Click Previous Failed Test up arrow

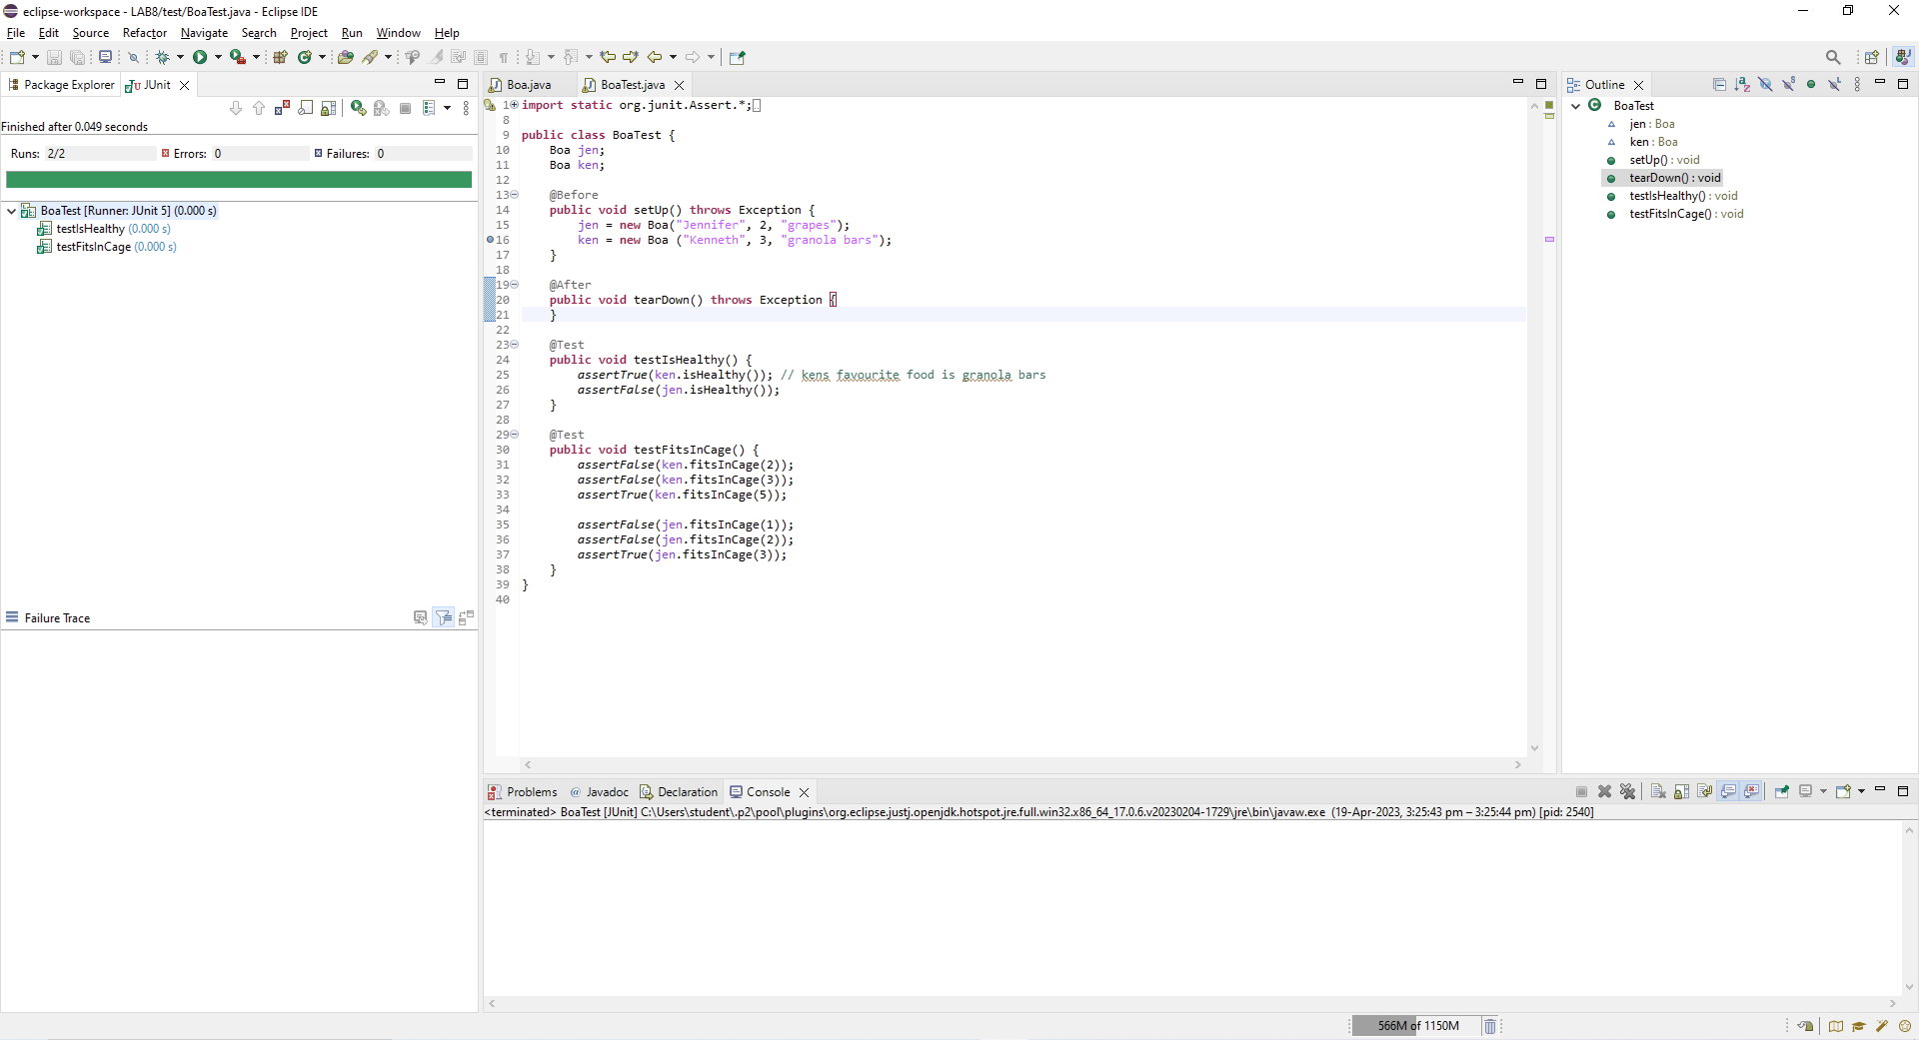[259, 108]
